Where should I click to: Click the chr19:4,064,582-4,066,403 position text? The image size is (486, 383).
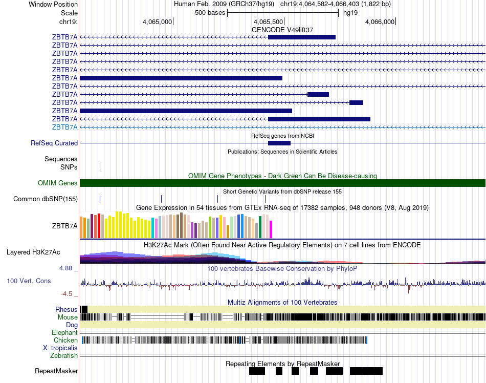click(320, 4)
